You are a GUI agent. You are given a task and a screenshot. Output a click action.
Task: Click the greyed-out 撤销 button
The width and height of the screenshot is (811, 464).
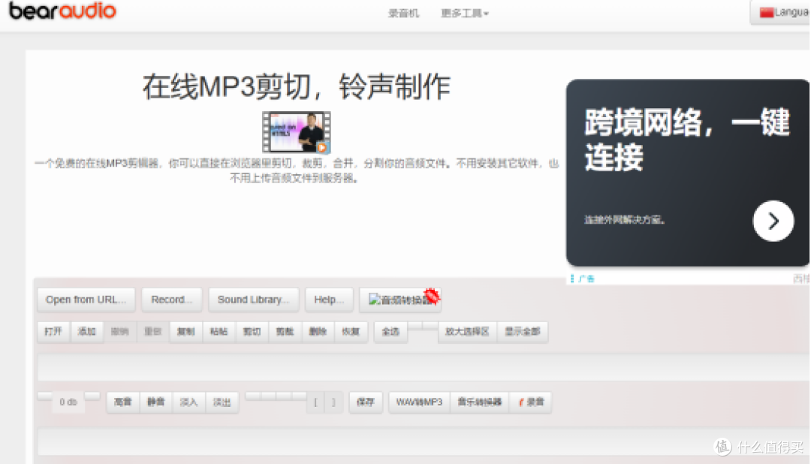tap(119, 332)
